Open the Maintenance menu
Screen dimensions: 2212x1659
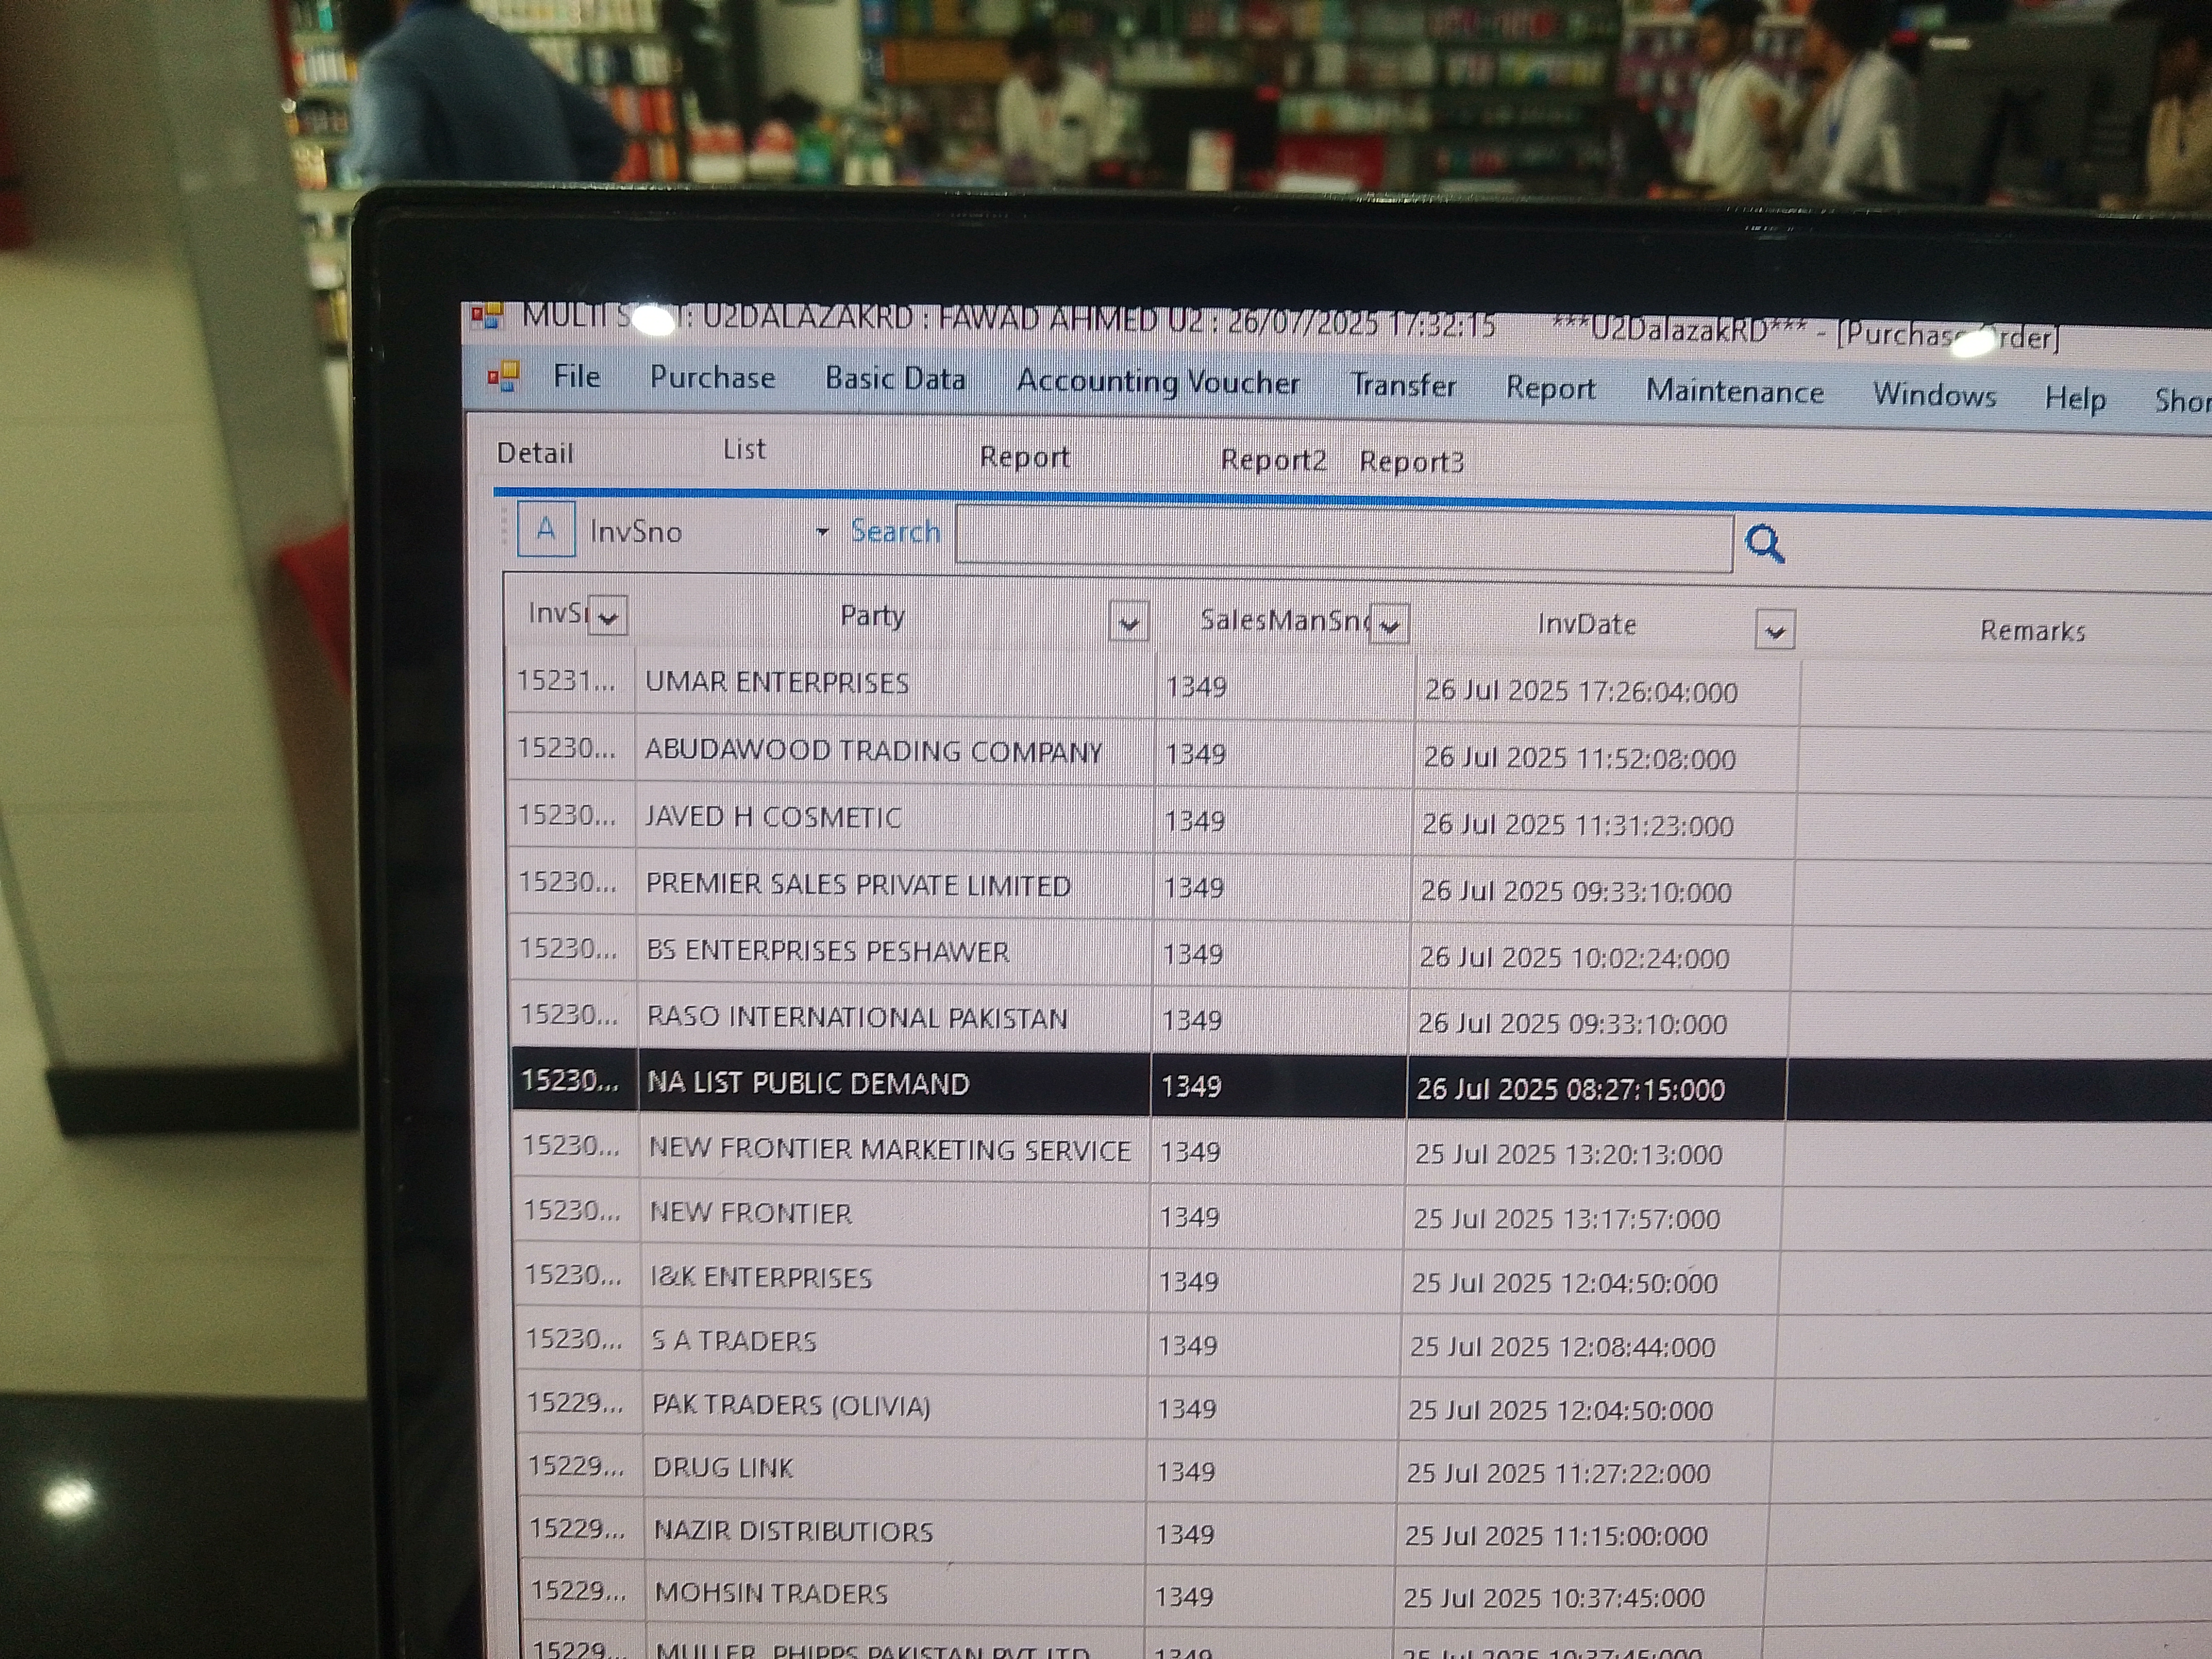click(x=1734, y=391)
